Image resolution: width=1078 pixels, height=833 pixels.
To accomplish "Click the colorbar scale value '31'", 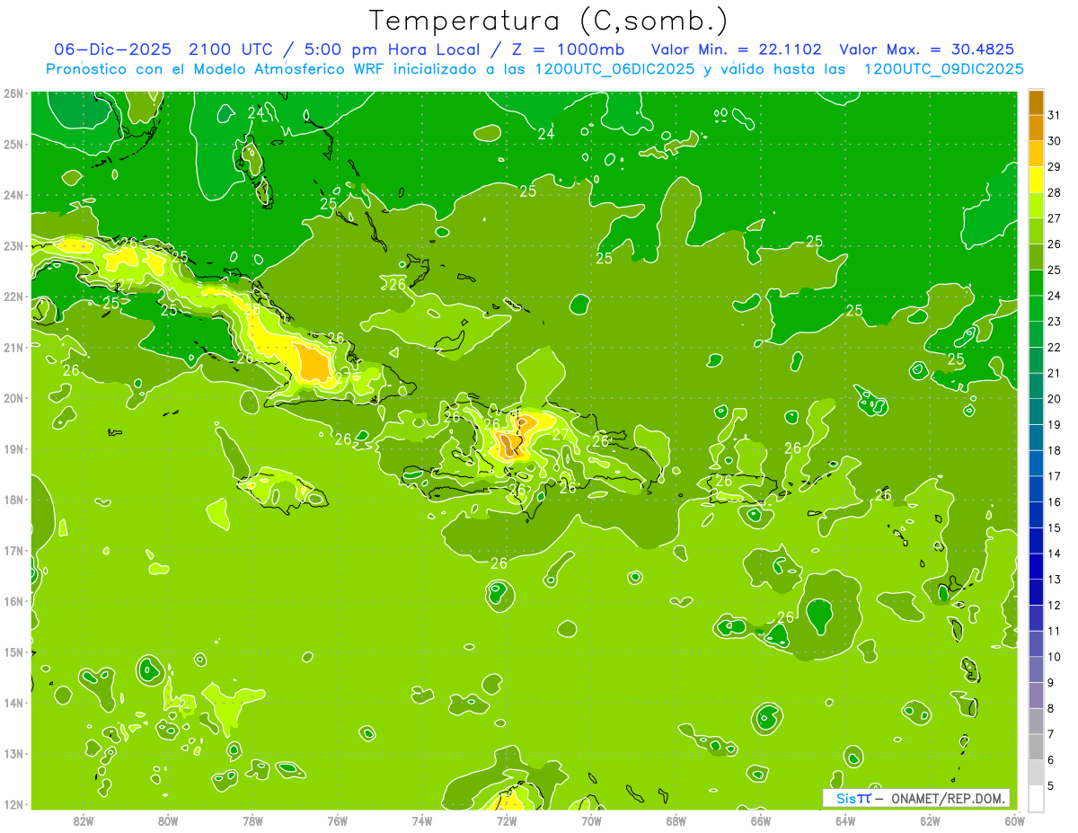I will pyautogui.click(x=1055, y=115).
